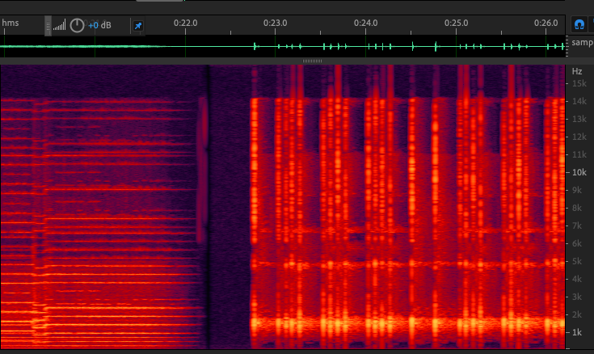Click the 0:22.0 mark on timeline ruler
The width and height of the screenshot is (594, 354).
(x=185, y=23)
